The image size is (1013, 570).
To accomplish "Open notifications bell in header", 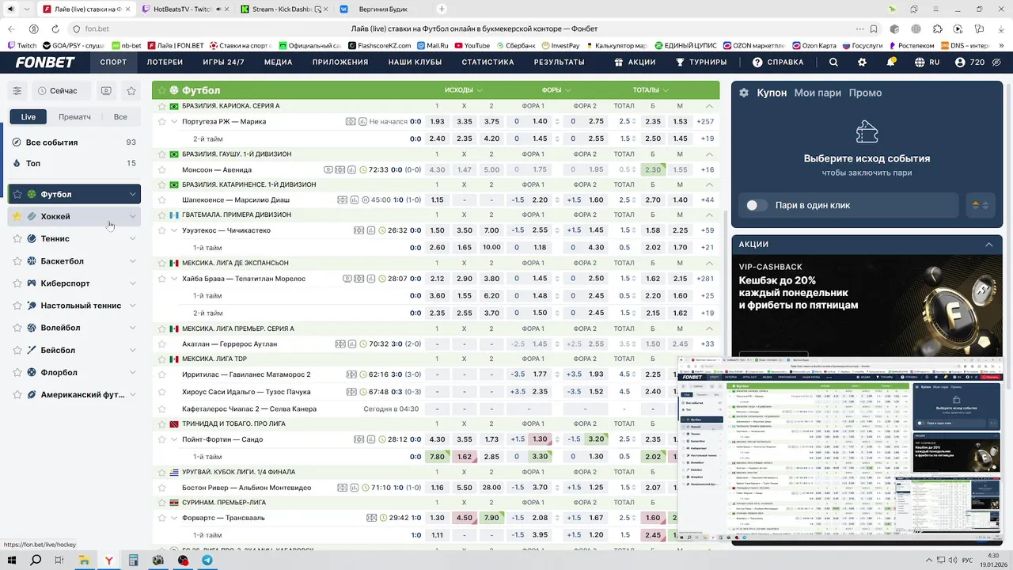I will pos(891,62).
